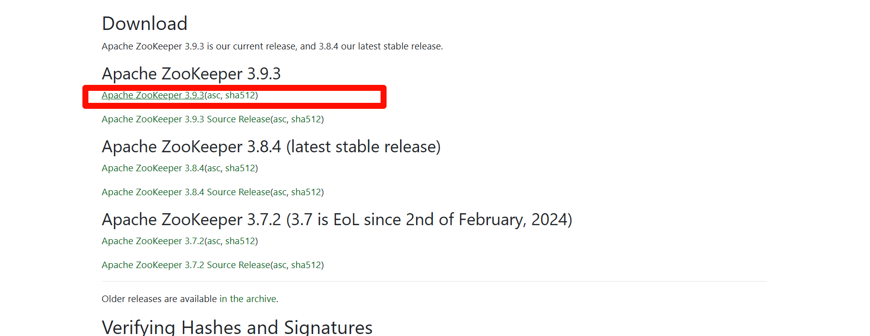The height and width of the screenshot is (336, 870).
Task: Click asc link for 3.7.2 Source Release
Action: 279,265
